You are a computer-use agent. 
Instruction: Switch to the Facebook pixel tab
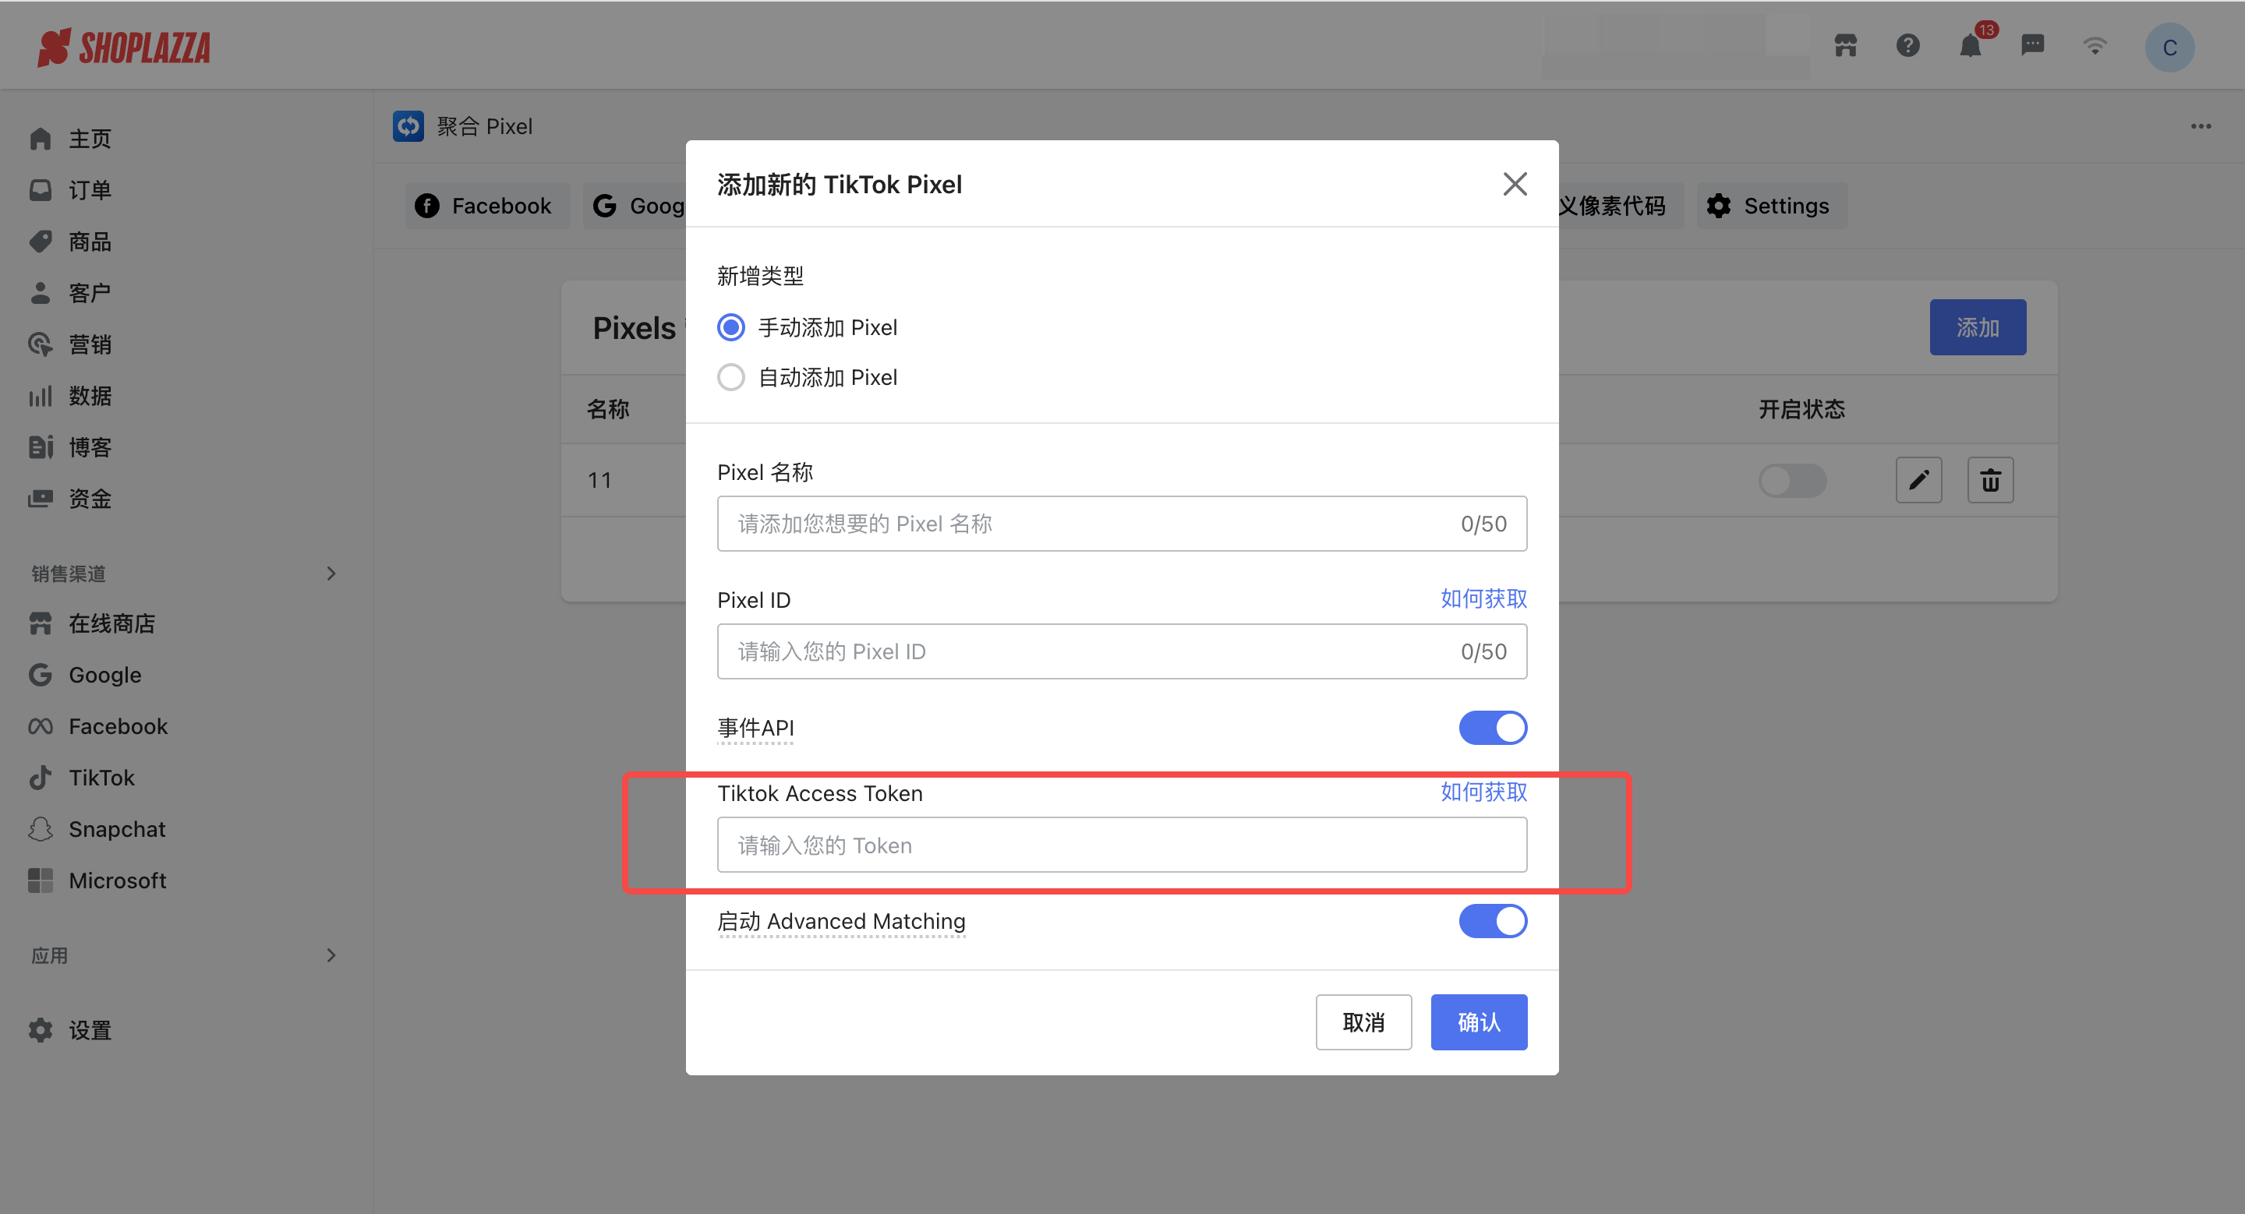pos(485,206)
